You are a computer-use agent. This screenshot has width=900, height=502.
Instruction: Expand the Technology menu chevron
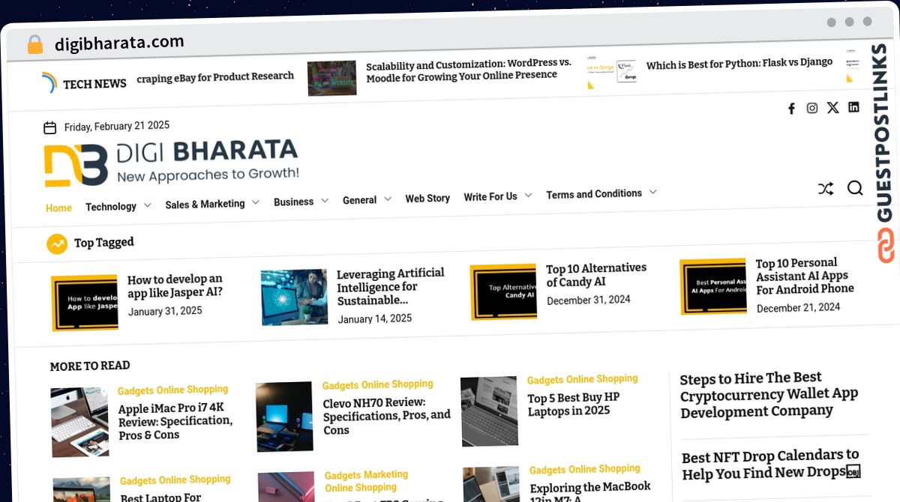(147, 205)
